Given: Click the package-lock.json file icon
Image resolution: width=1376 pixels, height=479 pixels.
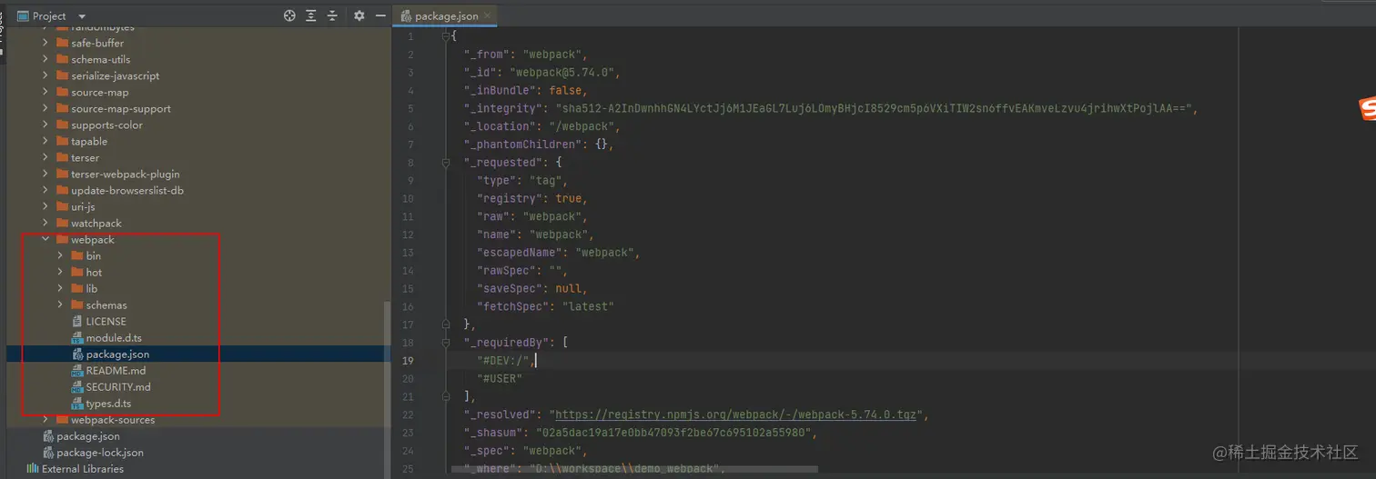Looking at the screenshot, I should coord(48,452).
